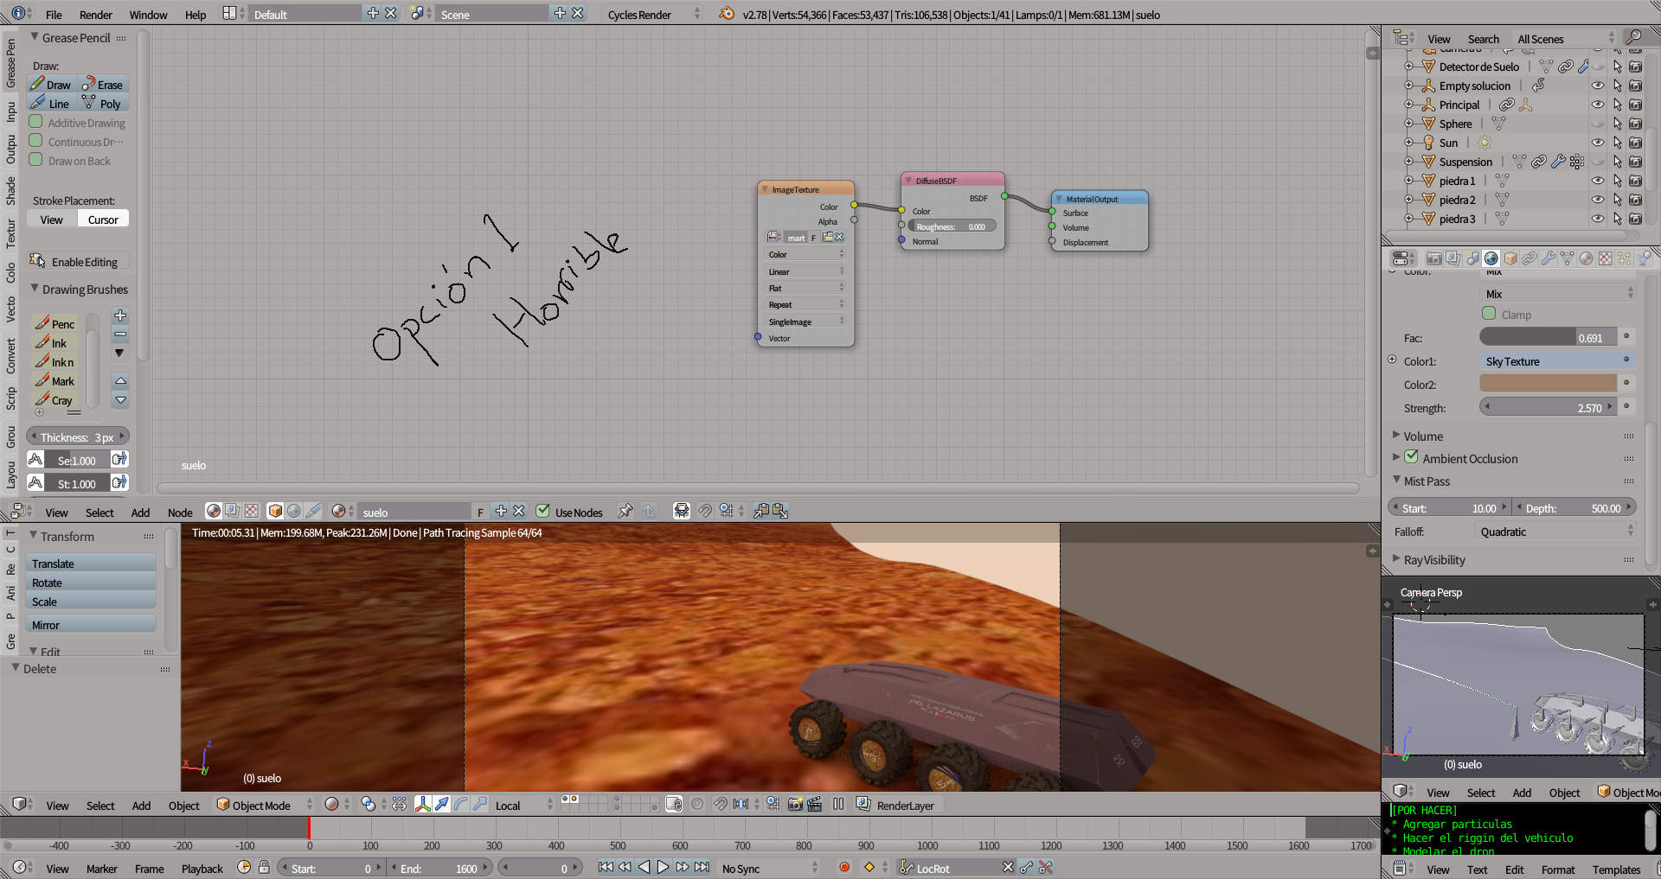Pin the node tree with pin icon

(625, 511)
